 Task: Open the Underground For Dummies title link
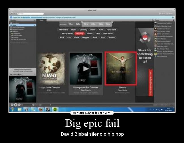(86, 88)
